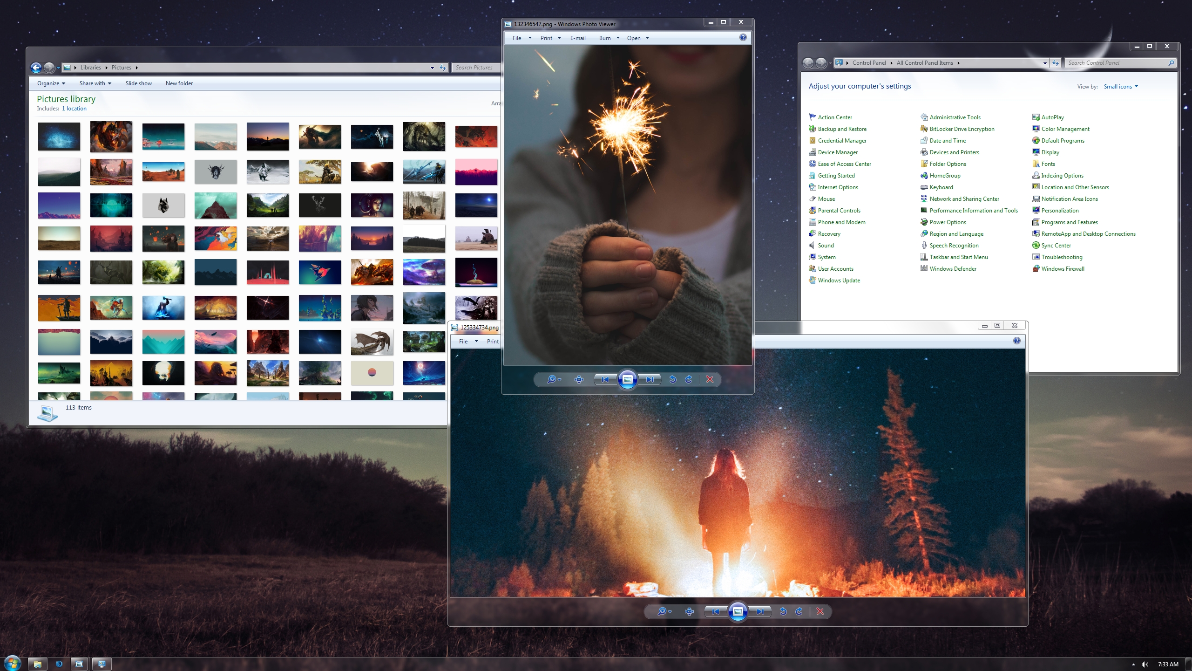1192x671 pixels.
Task: Start slide show in campfire photo viewer
Action: (x=738, y=611)
